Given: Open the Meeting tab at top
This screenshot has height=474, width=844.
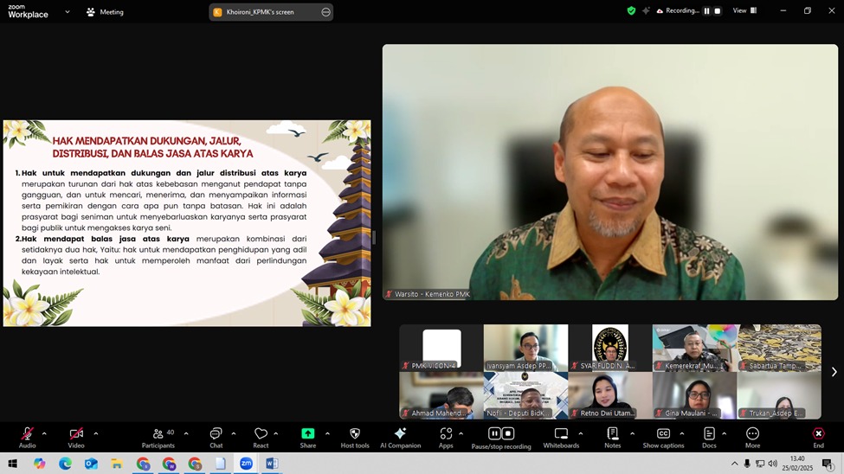Looking at the screenshot, I should [x=105, y=12].
